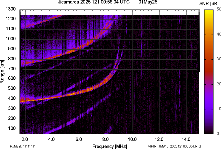Click the 800 range tick label
Viewport: 221px width, 149px height.
click(x=12, y=58)
